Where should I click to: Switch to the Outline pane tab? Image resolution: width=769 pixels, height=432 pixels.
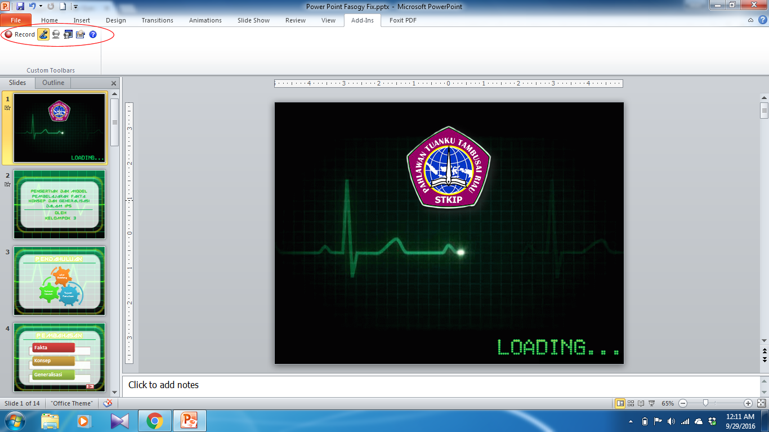(53, 83)
